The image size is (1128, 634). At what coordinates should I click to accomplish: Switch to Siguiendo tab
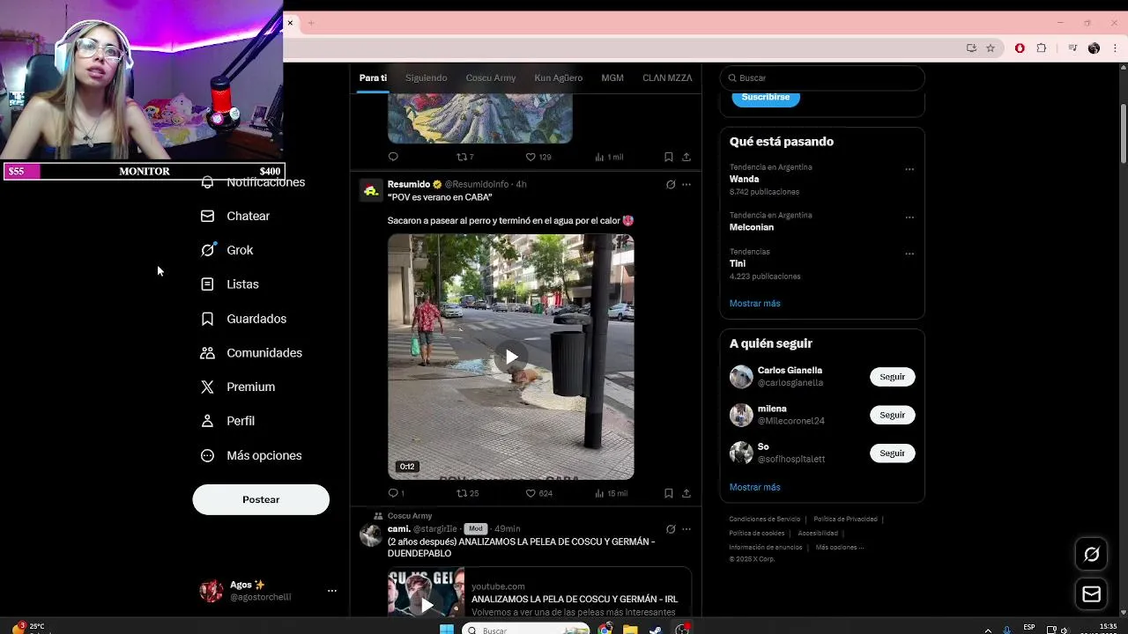pos(427,77)
